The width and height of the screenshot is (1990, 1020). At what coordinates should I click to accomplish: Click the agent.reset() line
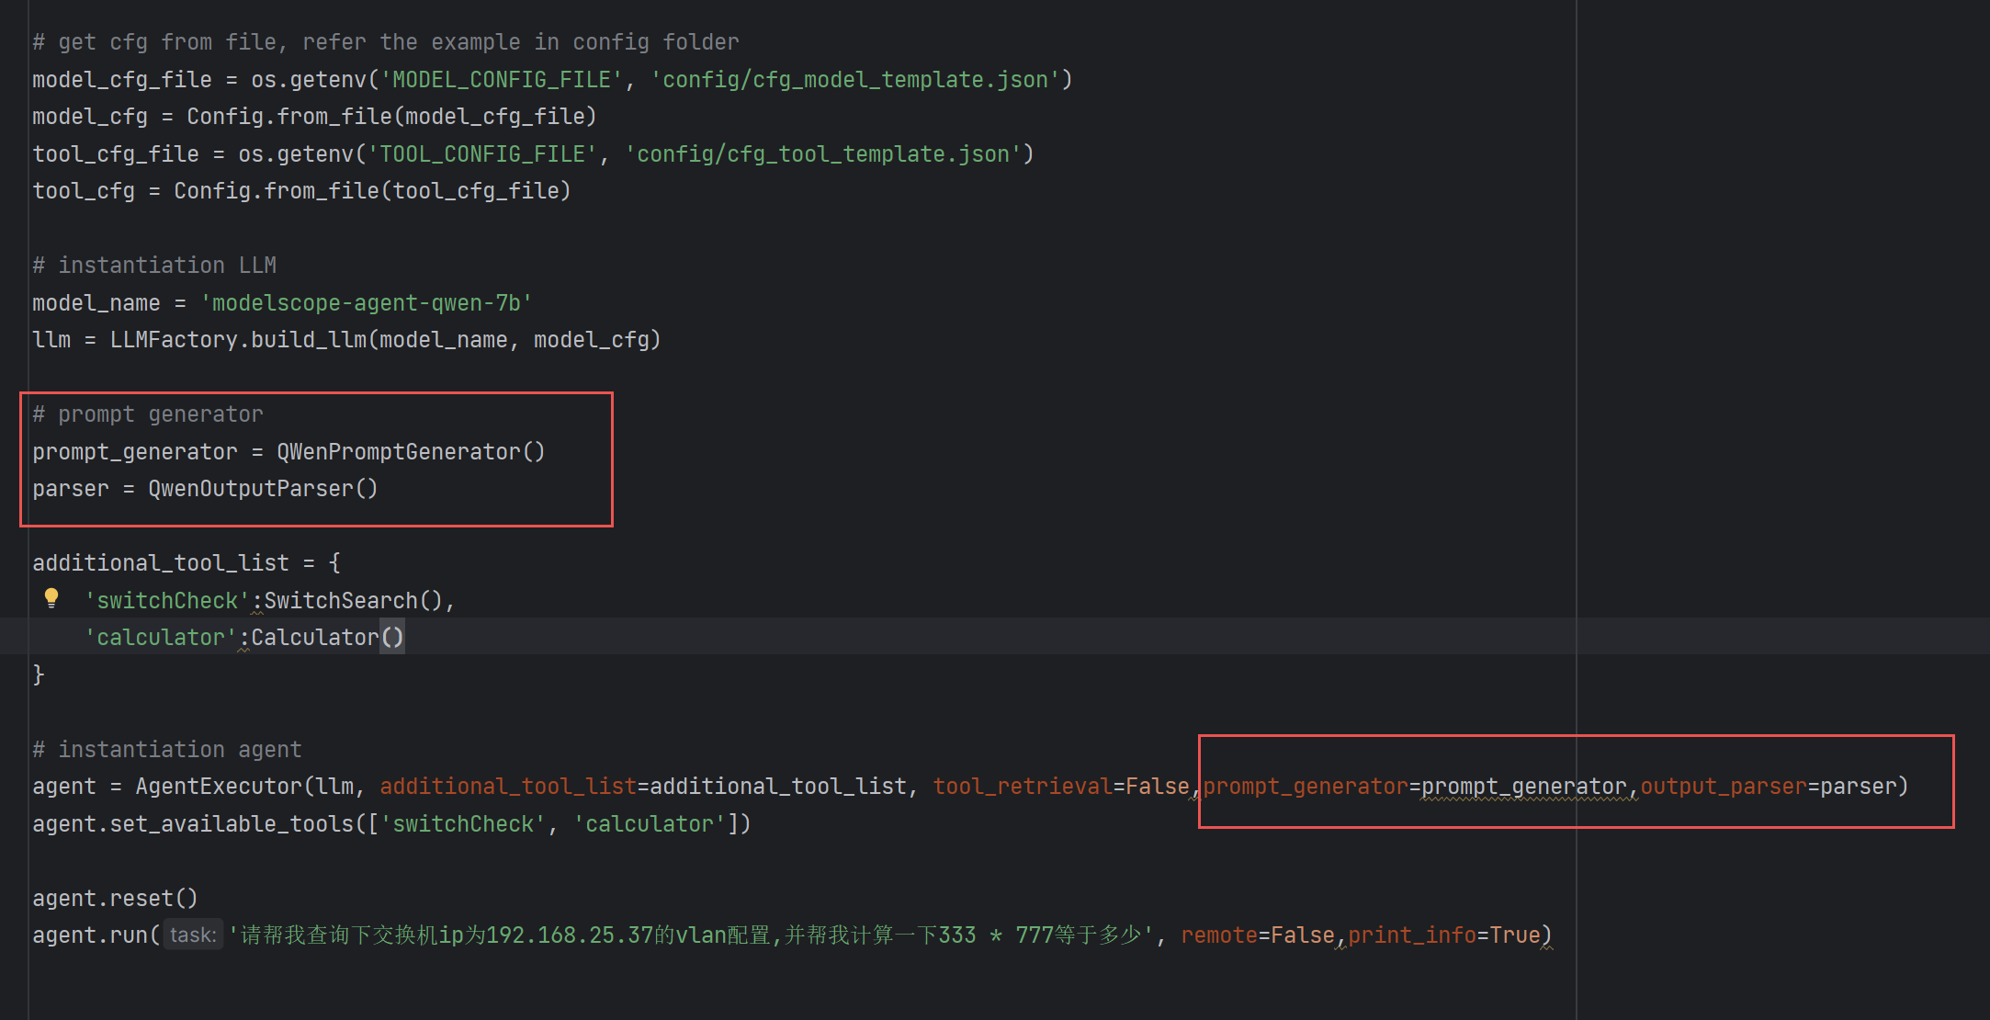pyautogui.click(x=115, y=899)
